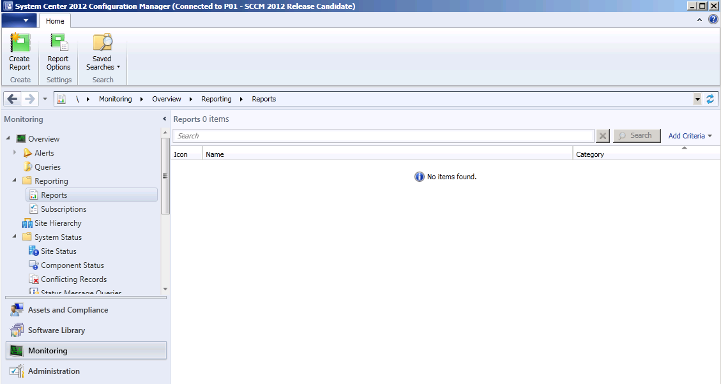Collapse the Monitoring navigation pane
The height and width of the screenshot is (384, 721).
164,119
